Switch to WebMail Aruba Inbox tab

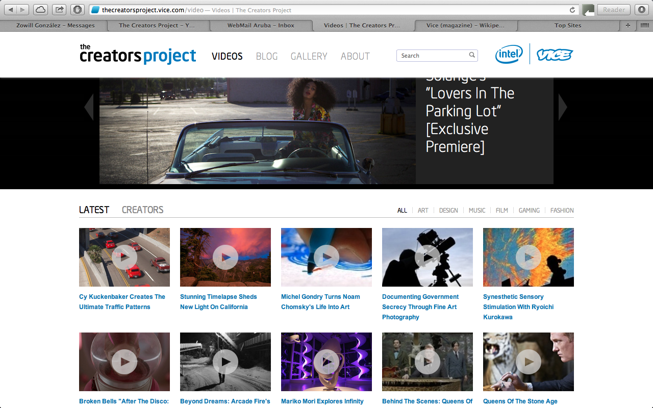point(261,25)
